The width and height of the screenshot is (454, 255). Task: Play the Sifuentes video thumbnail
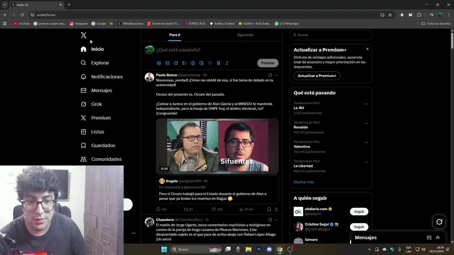[217, 146]
